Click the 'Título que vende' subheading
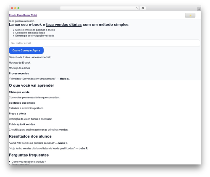The height and width of the screenshot is (177, 210). (19, 92)
